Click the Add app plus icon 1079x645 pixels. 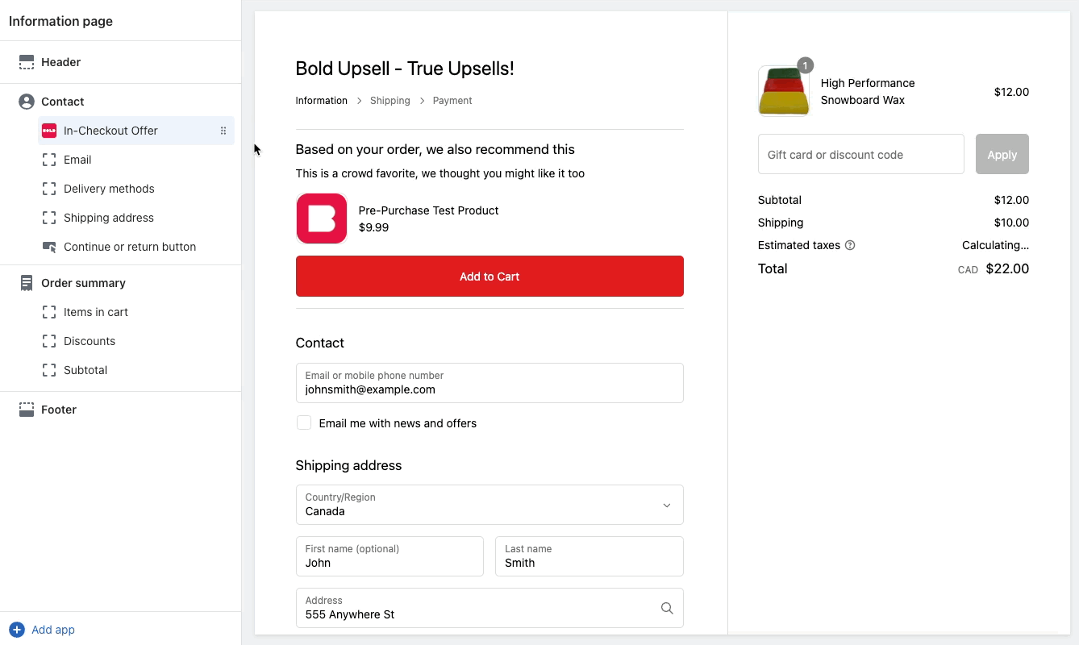(16, 630)
